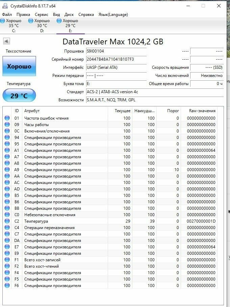Click status icon of row 01
The width and height of the screenshot is (230, 307).
7,118
